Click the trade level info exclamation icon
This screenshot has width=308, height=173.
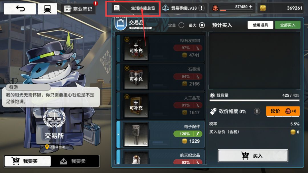[x=201, y=8]
